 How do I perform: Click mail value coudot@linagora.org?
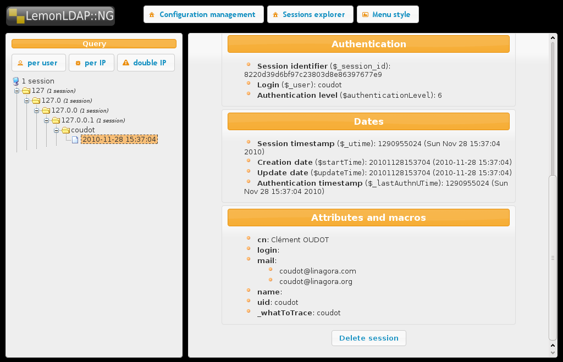(x=316, y=282)
